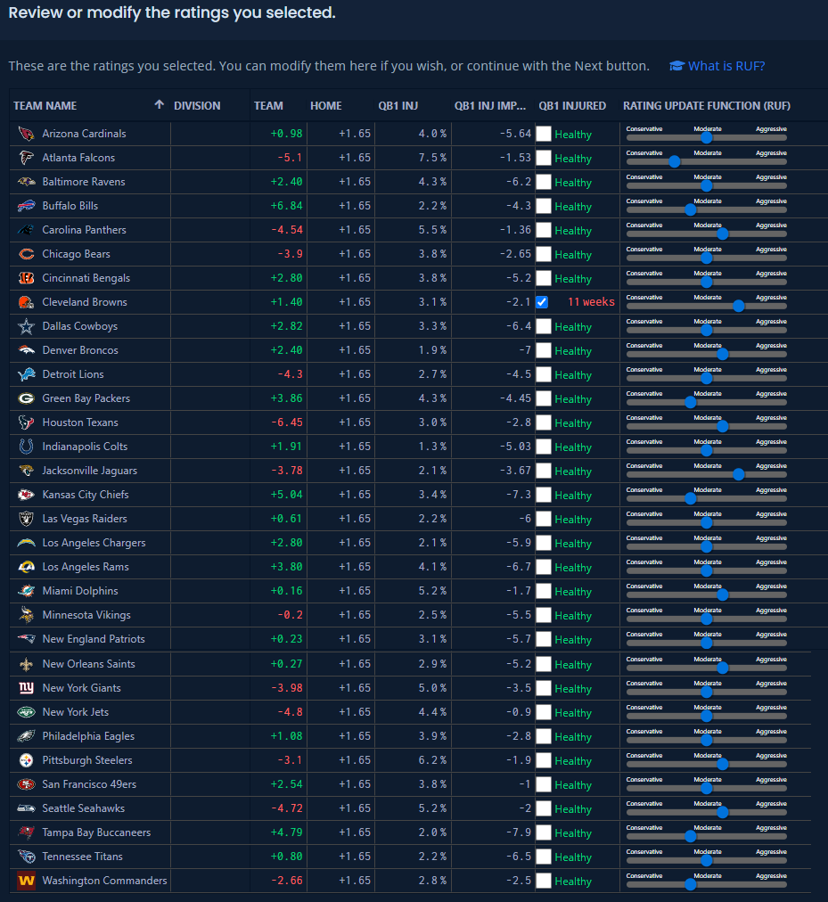Click the Cincinnati Bengals team logo

click(26, 278)
